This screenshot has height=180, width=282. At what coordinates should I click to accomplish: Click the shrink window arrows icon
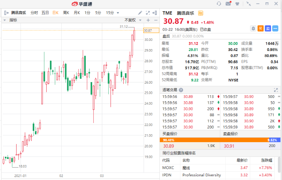(x=249, y=4)
